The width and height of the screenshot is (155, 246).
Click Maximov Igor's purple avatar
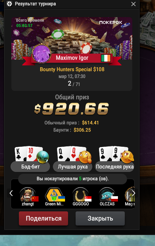42,53
